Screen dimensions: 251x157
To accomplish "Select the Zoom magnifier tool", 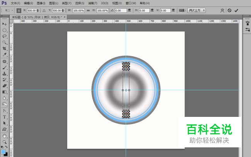I will click(x=4, y=142).
